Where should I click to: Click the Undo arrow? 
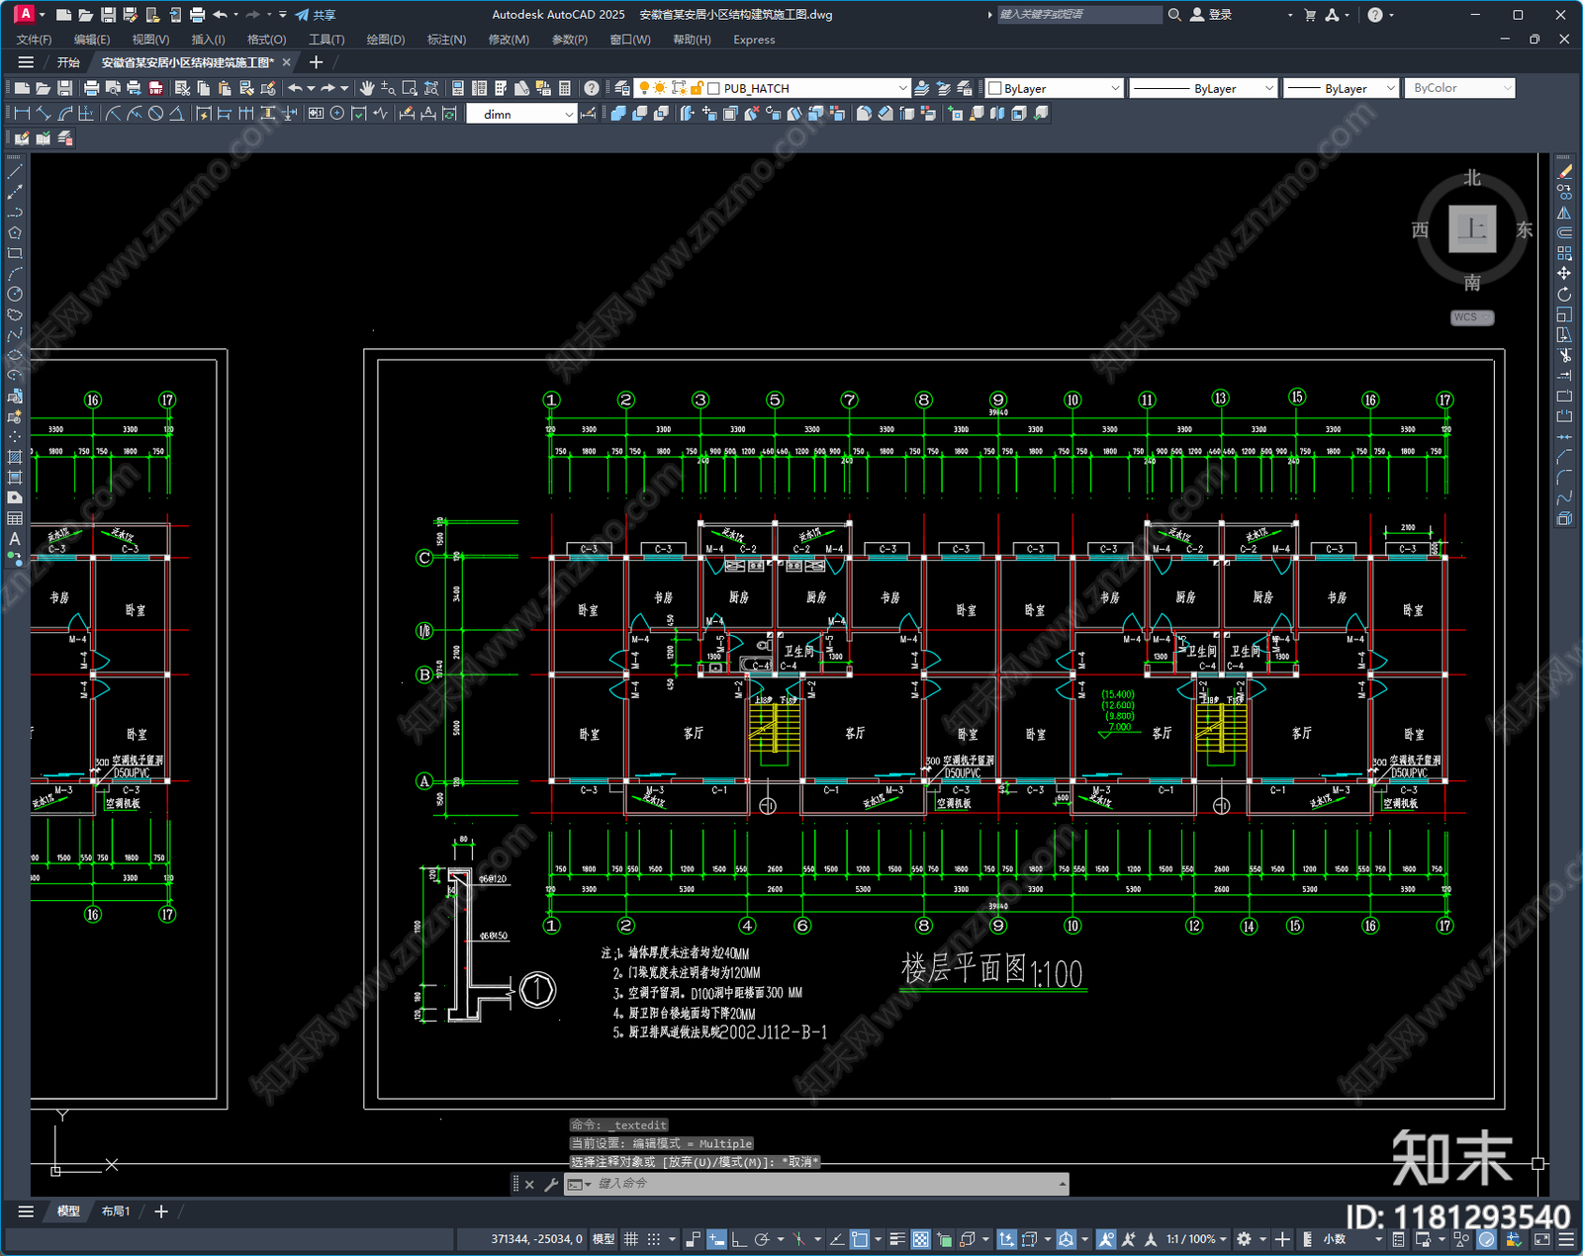tap(295, 88)
